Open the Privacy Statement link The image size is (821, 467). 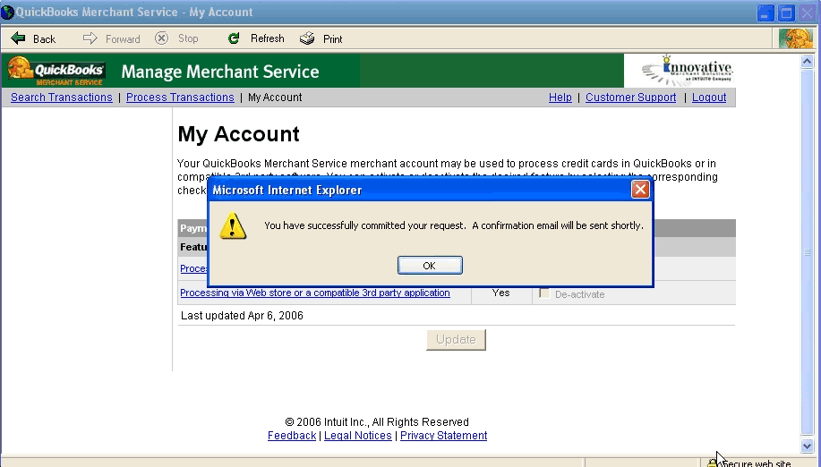pos(443,436)
